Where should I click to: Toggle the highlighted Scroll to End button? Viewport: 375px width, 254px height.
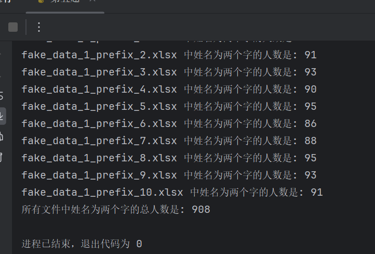coord(2,116)
